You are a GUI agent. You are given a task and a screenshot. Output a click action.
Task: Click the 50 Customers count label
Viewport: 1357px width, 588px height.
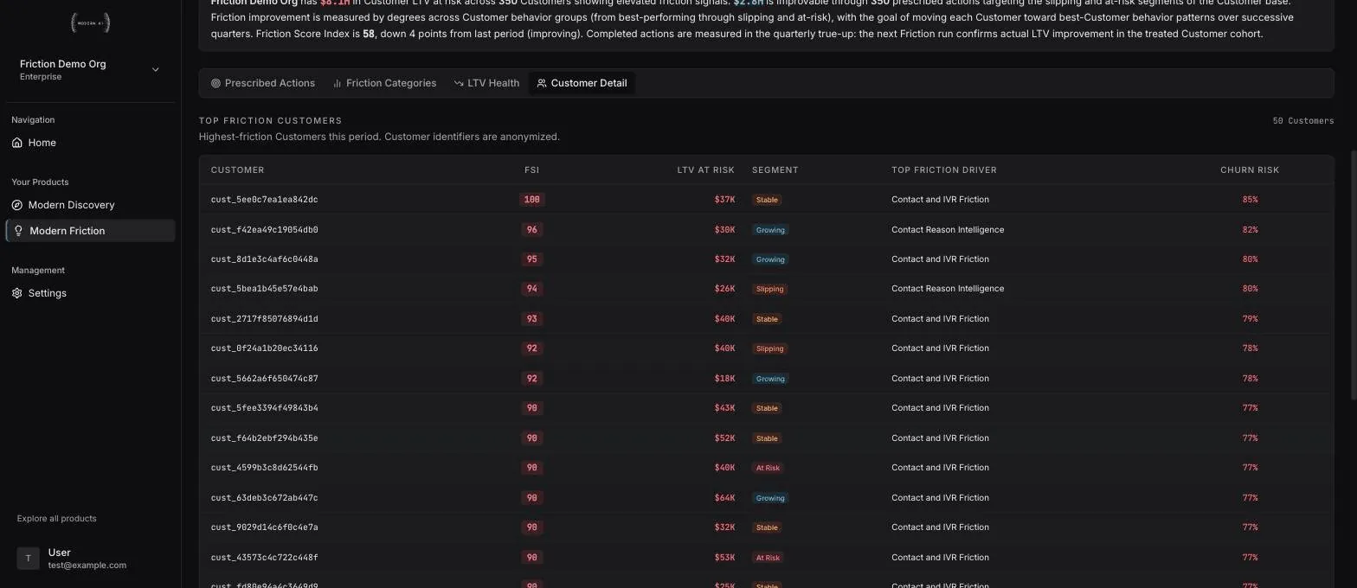pos(1302,121)
